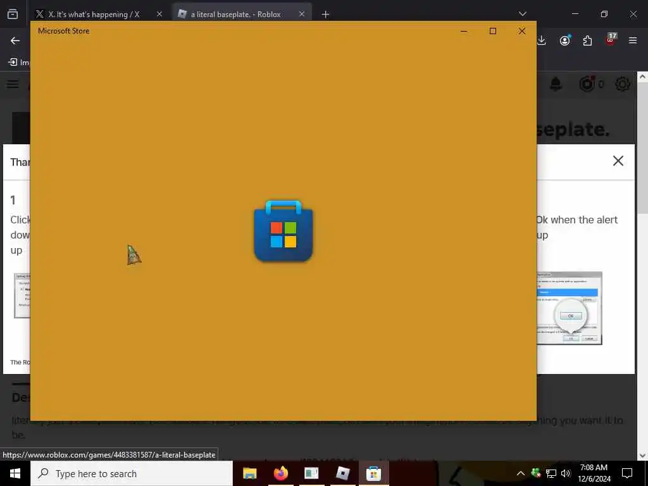Screen dimensions: 648x486
Task: Open the Action Center notifications icon
Action: click(627, 473)
